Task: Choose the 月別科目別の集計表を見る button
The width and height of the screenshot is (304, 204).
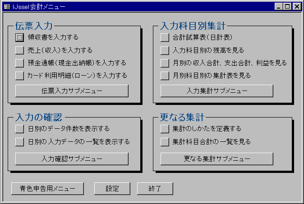Action: click(x=165, y=76)
